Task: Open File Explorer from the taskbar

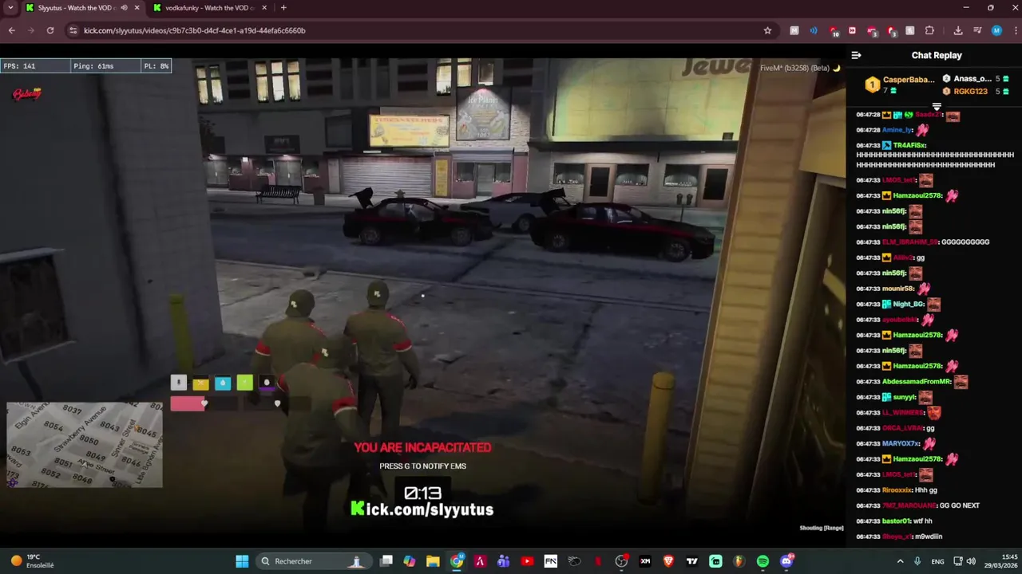Action: [x=433, y=561]
